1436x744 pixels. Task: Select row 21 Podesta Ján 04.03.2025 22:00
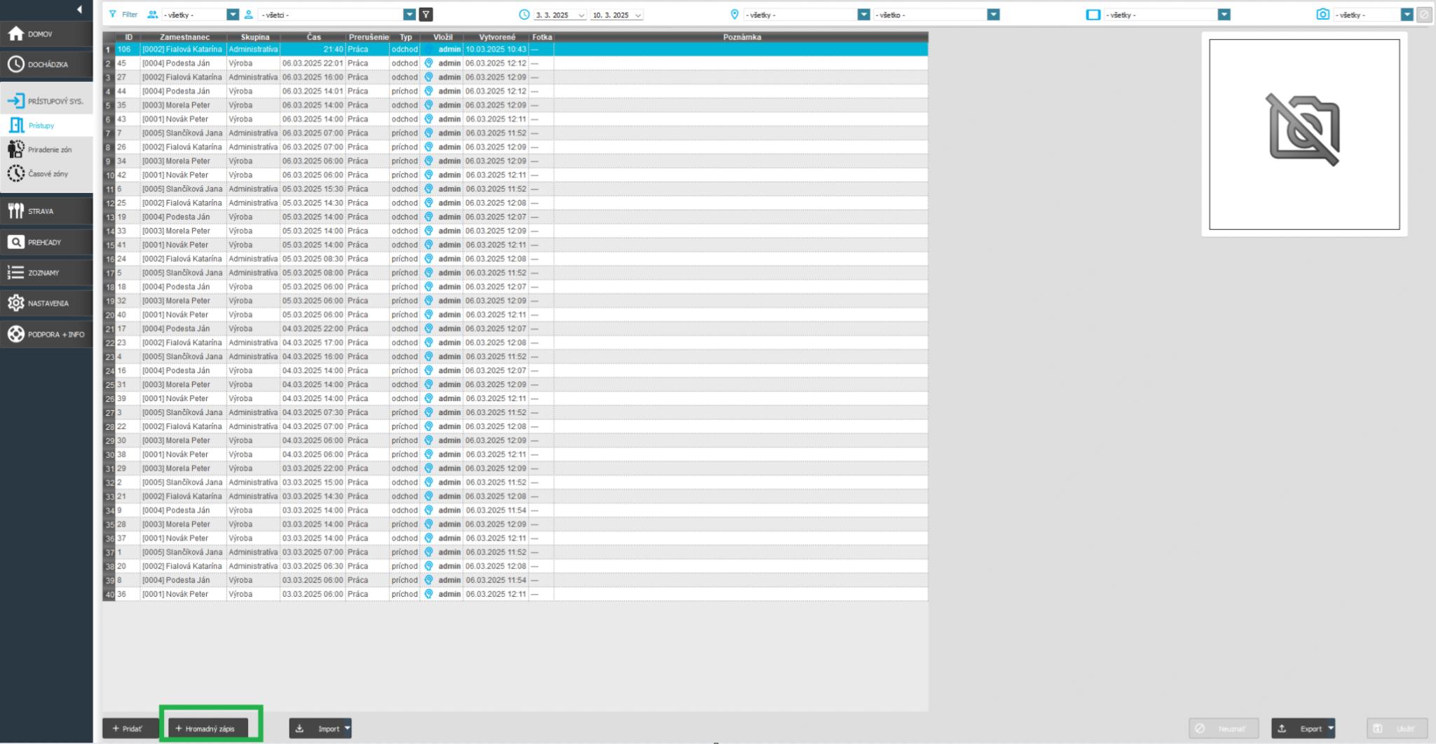[x=515, y=328]
